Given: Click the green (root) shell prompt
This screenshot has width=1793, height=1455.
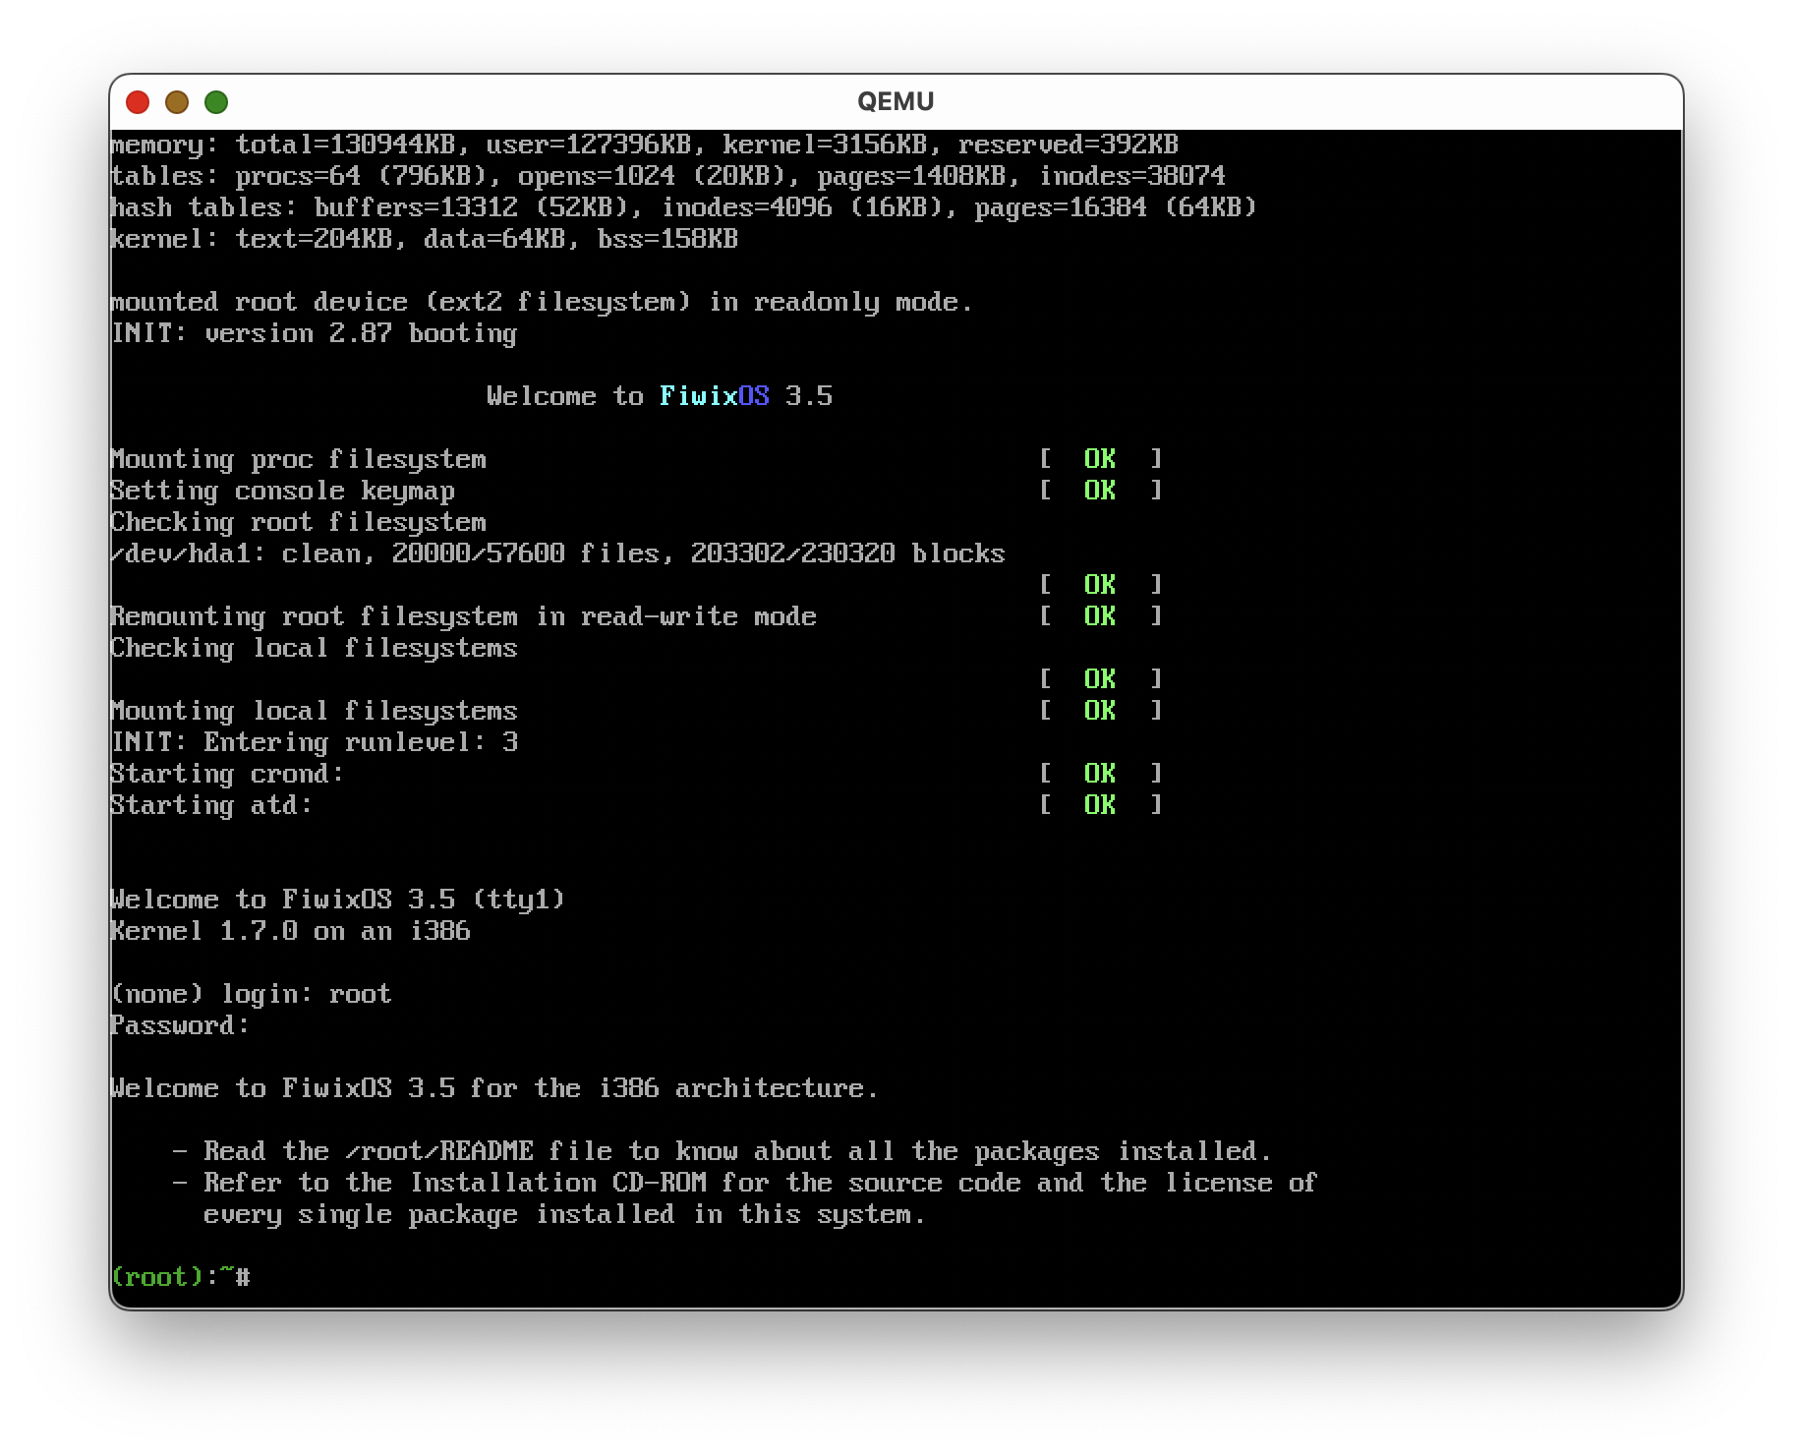Looking at the screenshot, I should click(x=157, y=1277).
